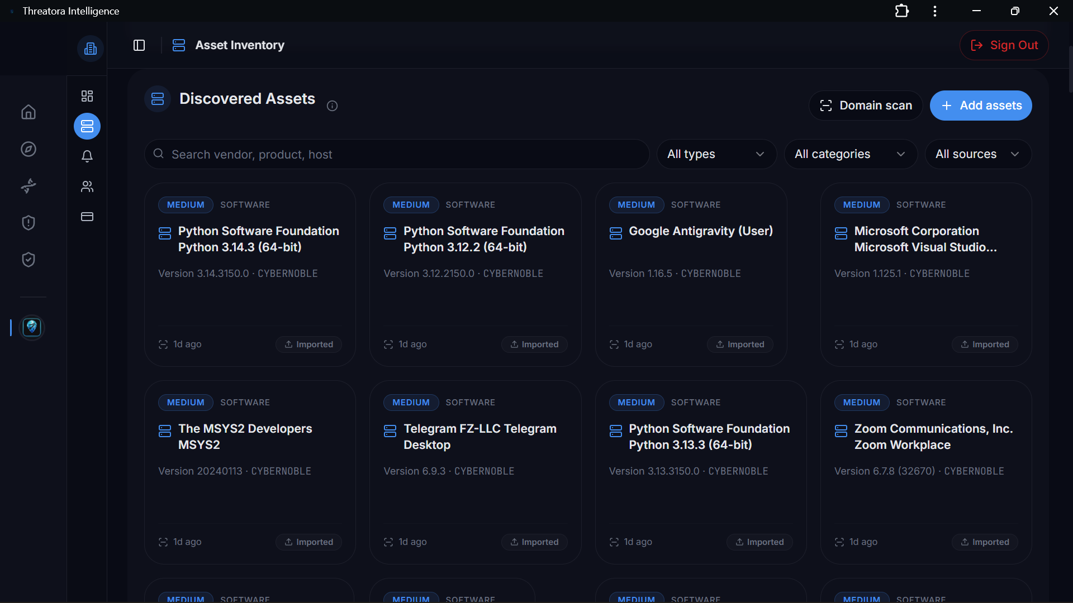Focus the Search vendor, product, host field
1073x603 pixels.
click(397, 154)
